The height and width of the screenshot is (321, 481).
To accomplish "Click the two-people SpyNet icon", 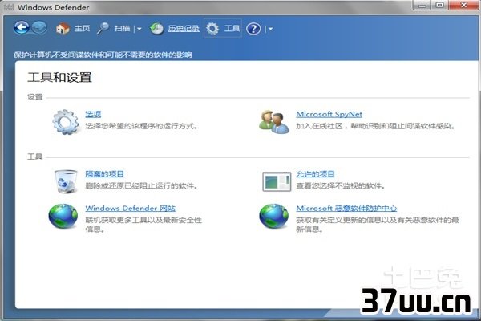I will click(274, 122).
